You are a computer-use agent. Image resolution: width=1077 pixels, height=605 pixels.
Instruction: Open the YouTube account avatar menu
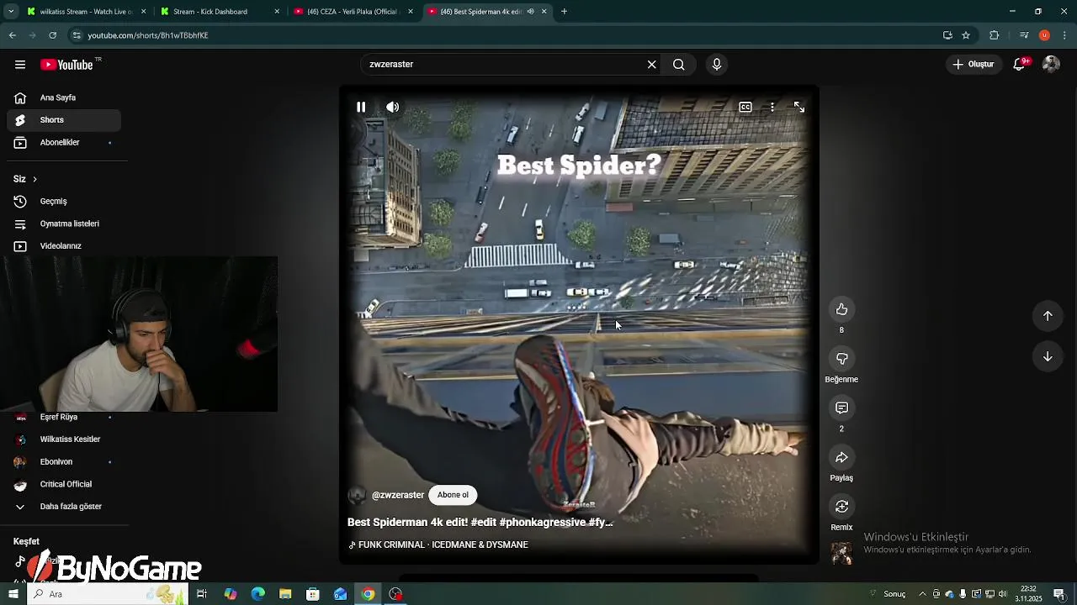1051,65
